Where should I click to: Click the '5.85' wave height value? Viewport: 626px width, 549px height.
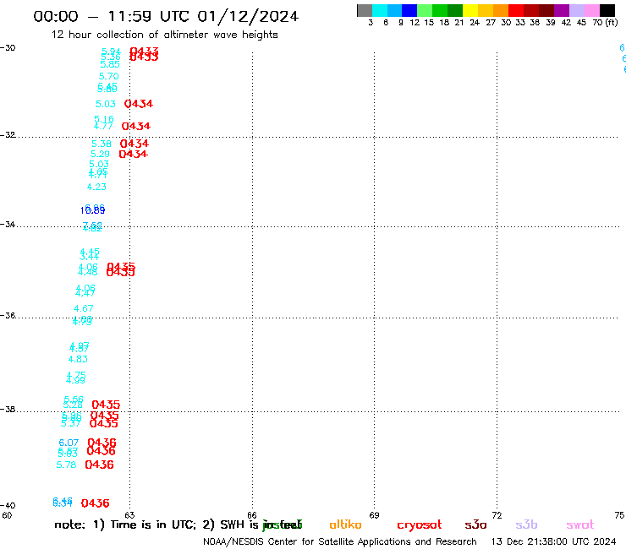pos(110,64)
